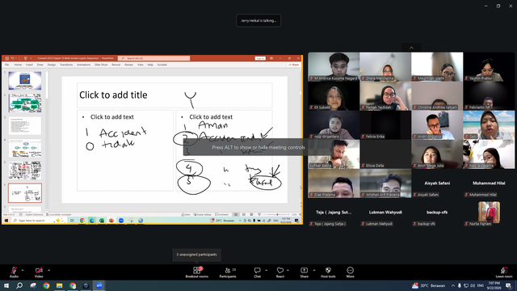Open the Participants panel
517x291 pixels.
(228, 272)
